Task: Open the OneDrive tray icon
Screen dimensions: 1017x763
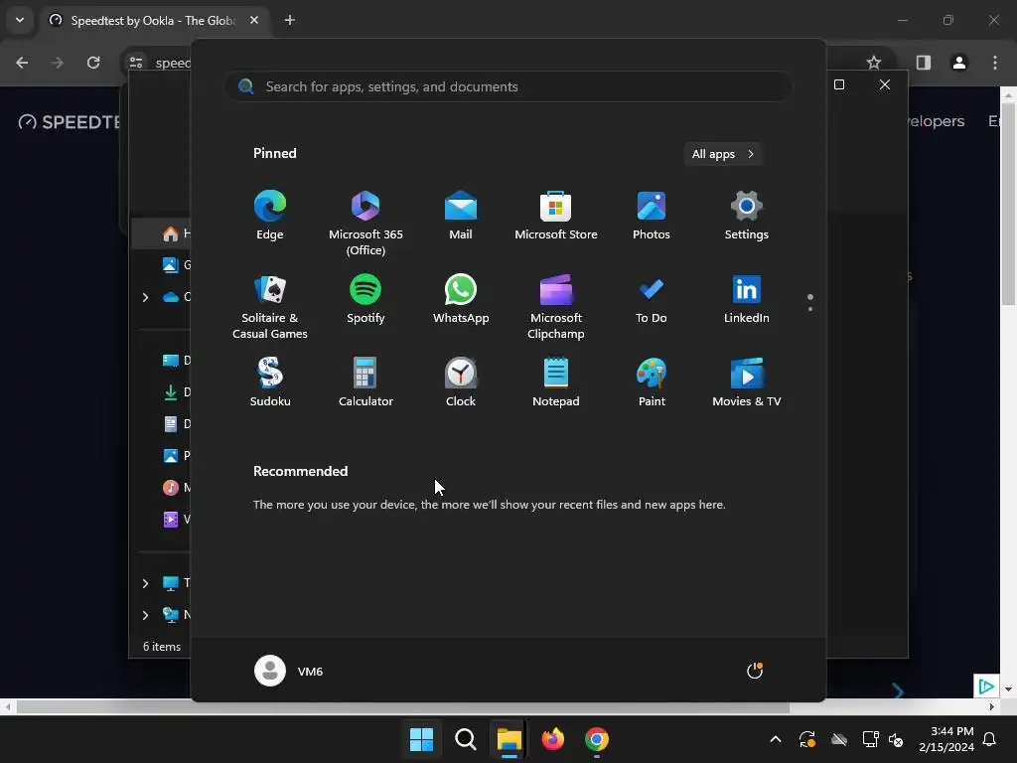Action: point(839,739)
